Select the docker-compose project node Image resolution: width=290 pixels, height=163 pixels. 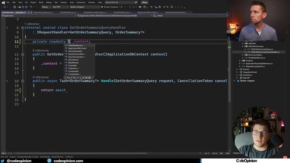pyautogui.click(x=247, y=81)
